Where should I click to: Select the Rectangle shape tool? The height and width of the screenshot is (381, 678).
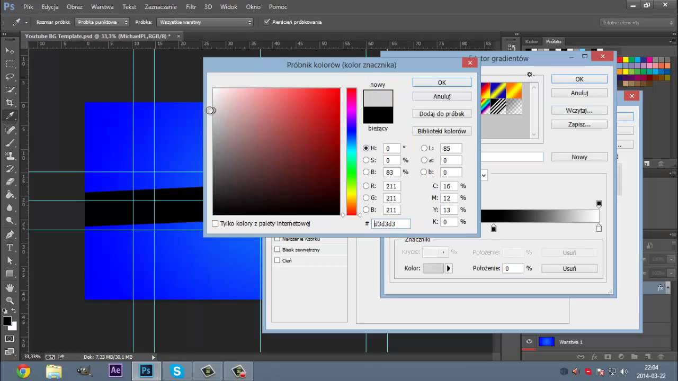10,274
